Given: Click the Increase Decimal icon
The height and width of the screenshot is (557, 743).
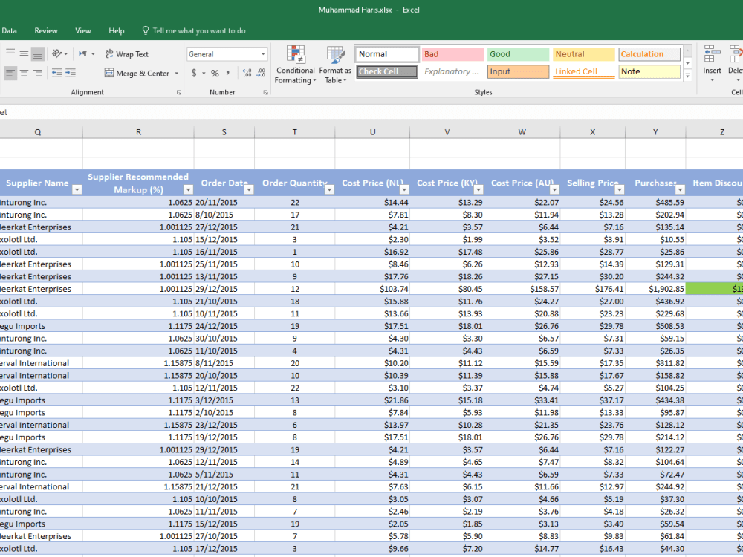Looking at the screenshot, I should pos(247,74).
